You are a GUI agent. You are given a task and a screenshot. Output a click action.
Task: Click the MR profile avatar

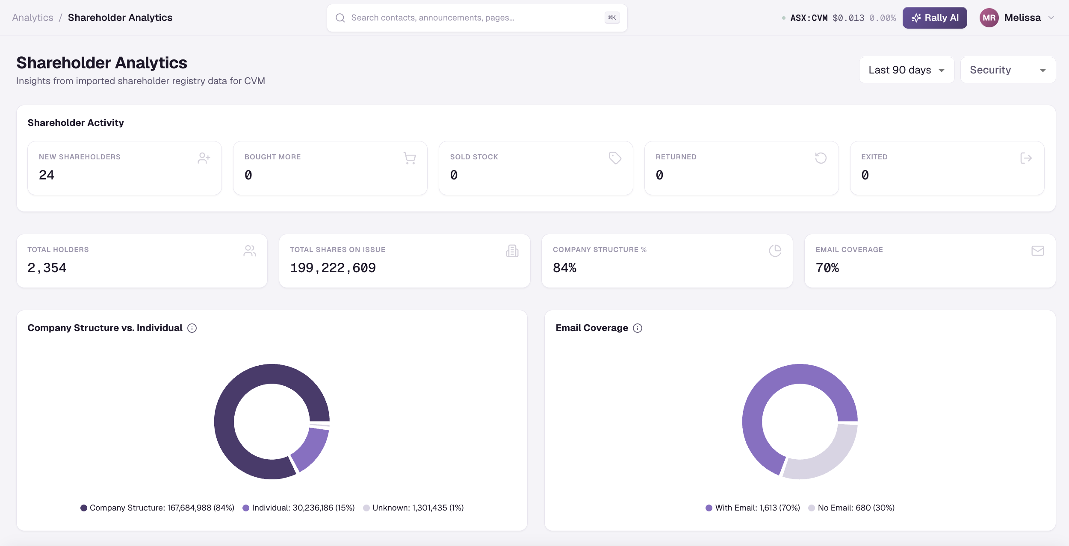[989, 18]
